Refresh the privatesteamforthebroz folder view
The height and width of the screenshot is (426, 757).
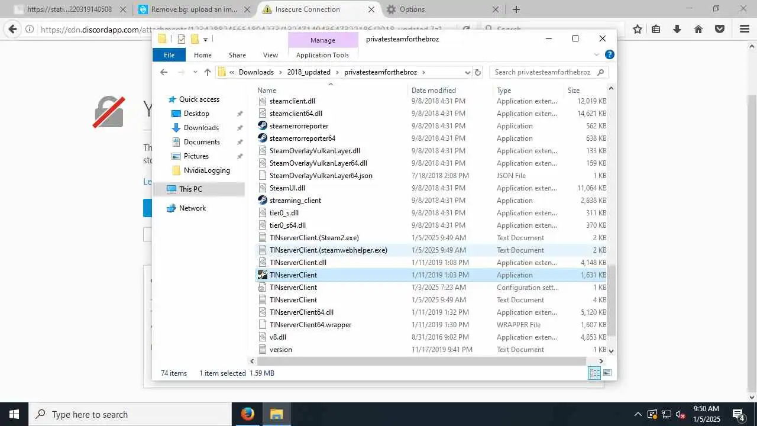(x=478, y=72)
